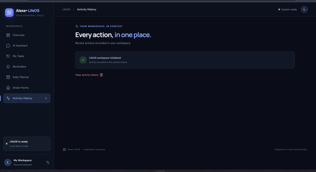This screenshot has width=316, height=172.
Task: Click Designed for a more intentional day text
Action: tap(291, 149)
